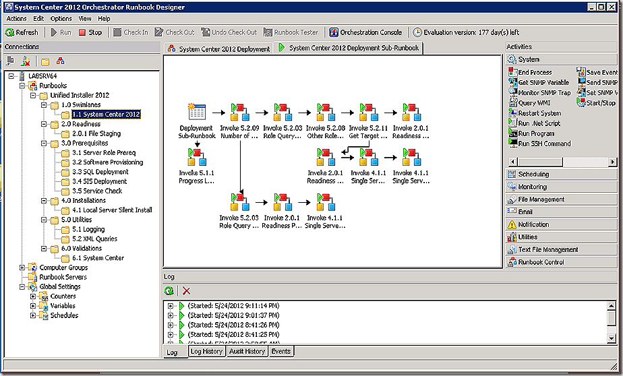Image resolution: width=623 pixels, height=376 pixels.
Task: Open the Notification activities category
Action: [561, 225]
